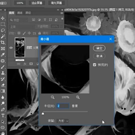The width and height of the screenshot is (135, 135).
Task: Select the Hand tool
Action: 3,133
